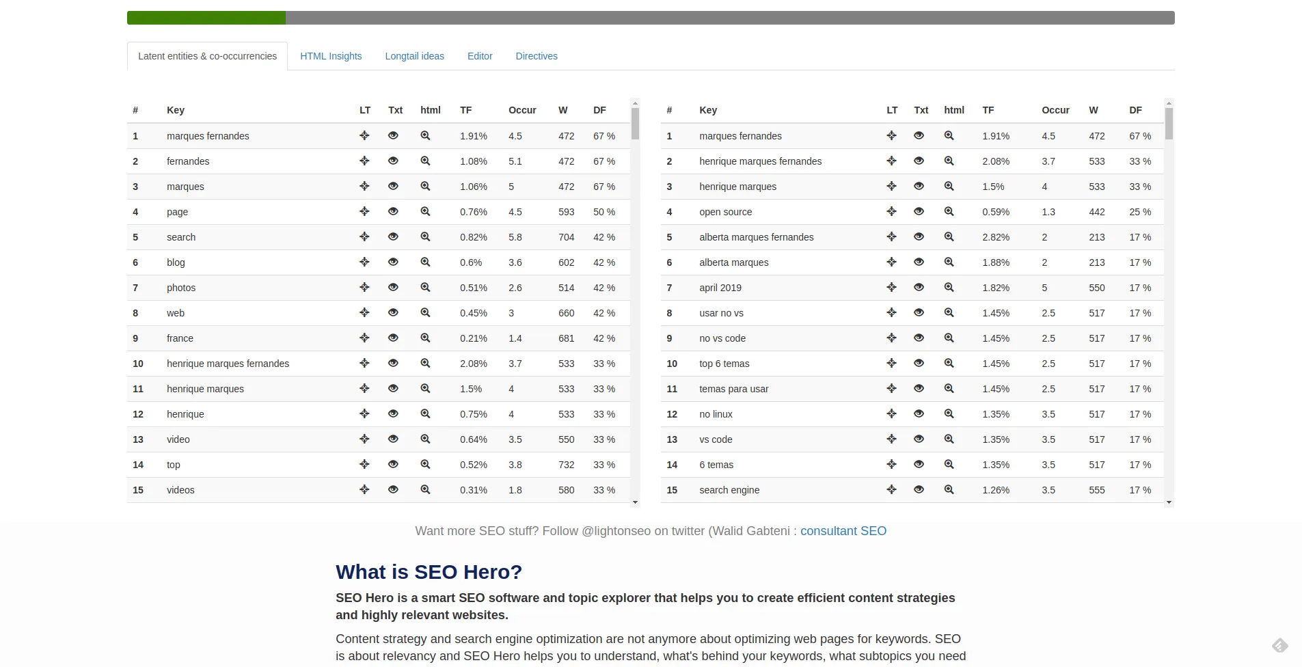Viewport: 1302px width, 667px height.
Task: Open html magnifier for 'henrique' row
Action: click(425, 413)
